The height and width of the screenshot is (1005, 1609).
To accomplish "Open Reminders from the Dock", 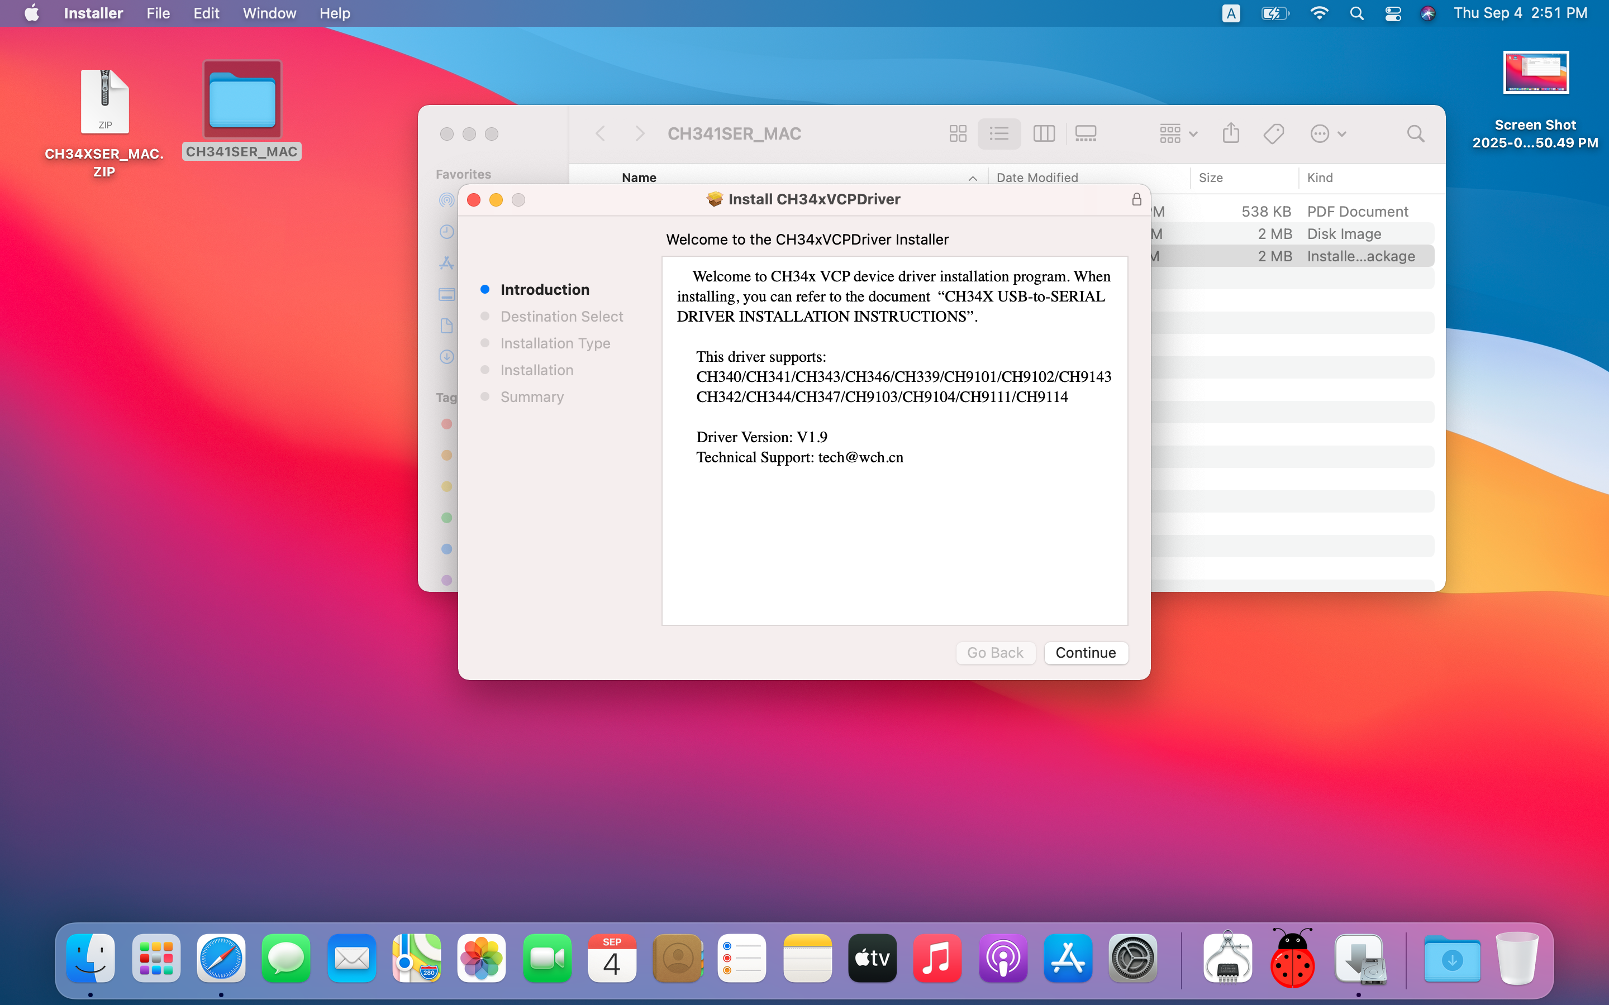I will [x=742, y=958].
